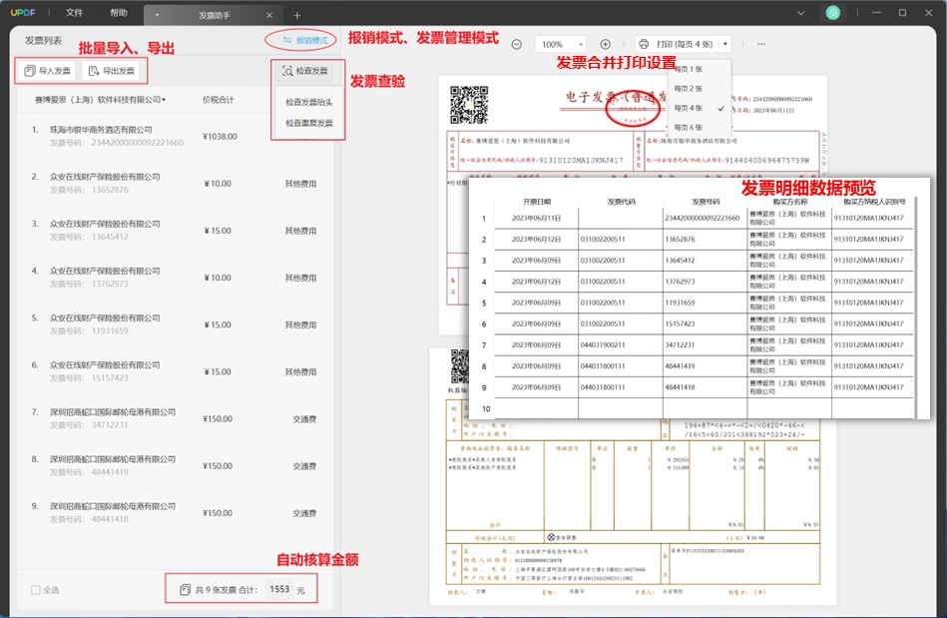
Task: Click the QR code on first invoice
Action: (469, 105)
